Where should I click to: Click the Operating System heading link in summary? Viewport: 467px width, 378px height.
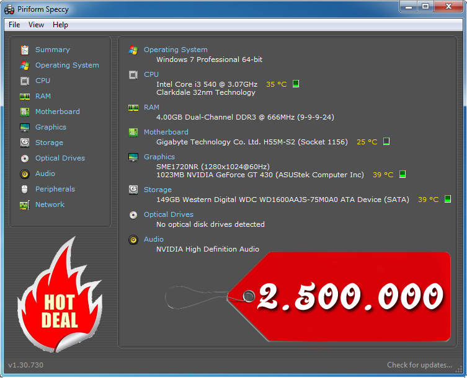point(176,50)
